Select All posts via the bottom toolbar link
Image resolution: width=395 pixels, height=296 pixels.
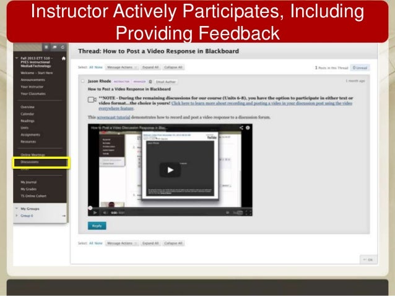pyautogui.click(x=91, y=243)
